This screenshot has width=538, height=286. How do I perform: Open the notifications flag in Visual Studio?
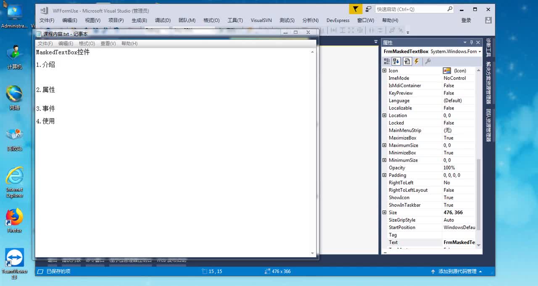tap(356, 9)
